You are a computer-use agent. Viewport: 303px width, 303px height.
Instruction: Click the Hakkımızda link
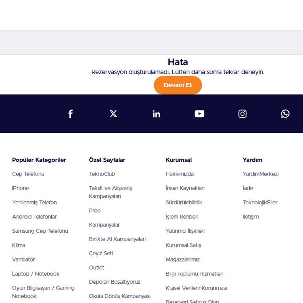(180, 174)
